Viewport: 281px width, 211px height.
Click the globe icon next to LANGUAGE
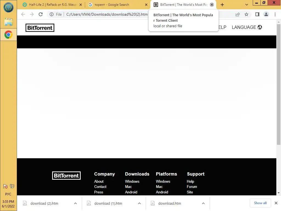click(260, 27)
